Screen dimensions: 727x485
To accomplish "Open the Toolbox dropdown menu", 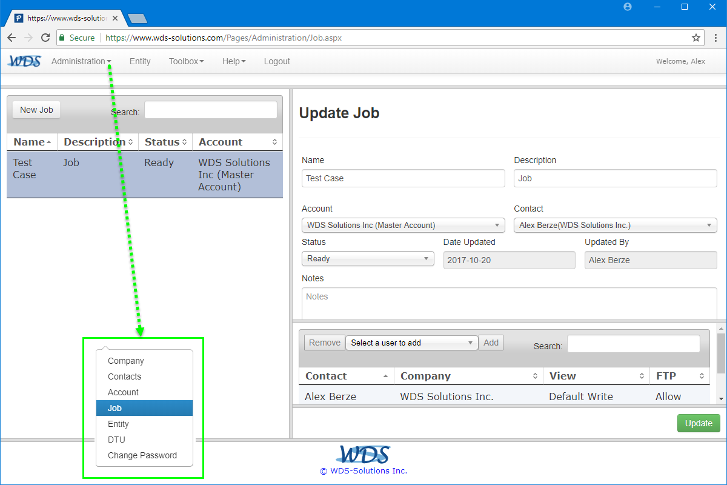I will pos(186,61).
